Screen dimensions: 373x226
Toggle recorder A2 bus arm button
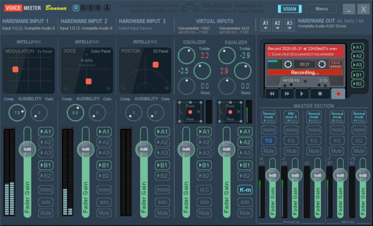[357, 56]
